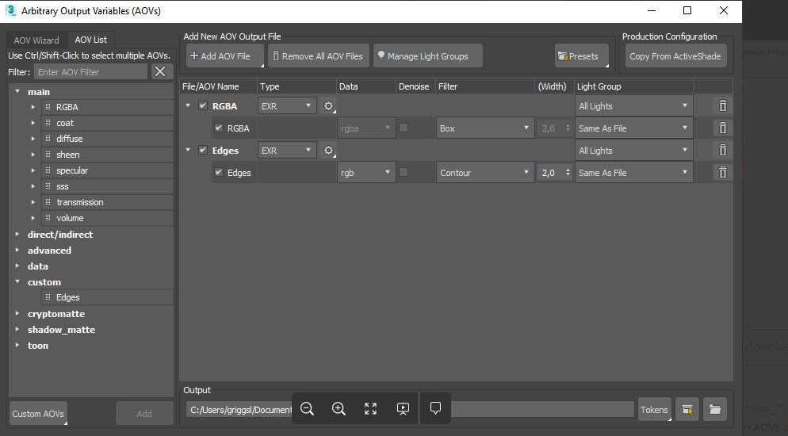Image resolution: width=788 pixels, height=436 pixels.
Task: Enable Denoise for the RGBA AOV
Action: point(403,128)
